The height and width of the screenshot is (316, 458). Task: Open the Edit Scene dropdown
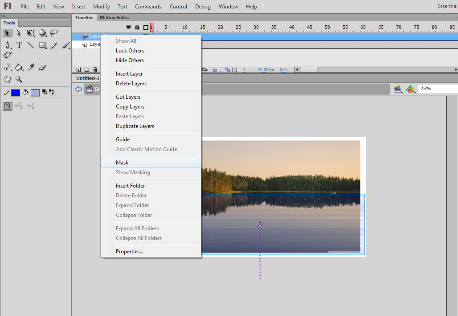(397, 89)
